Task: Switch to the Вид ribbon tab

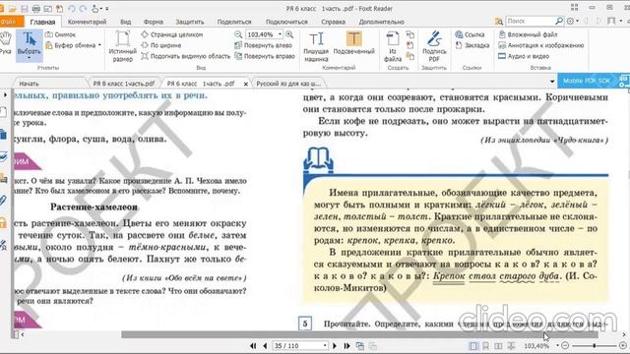Action: click(125, 22)
